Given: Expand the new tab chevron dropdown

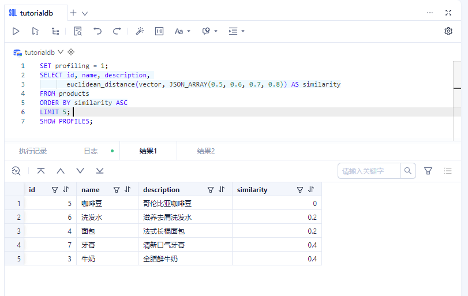Looking at the screenshot, I should pos(85,13).
